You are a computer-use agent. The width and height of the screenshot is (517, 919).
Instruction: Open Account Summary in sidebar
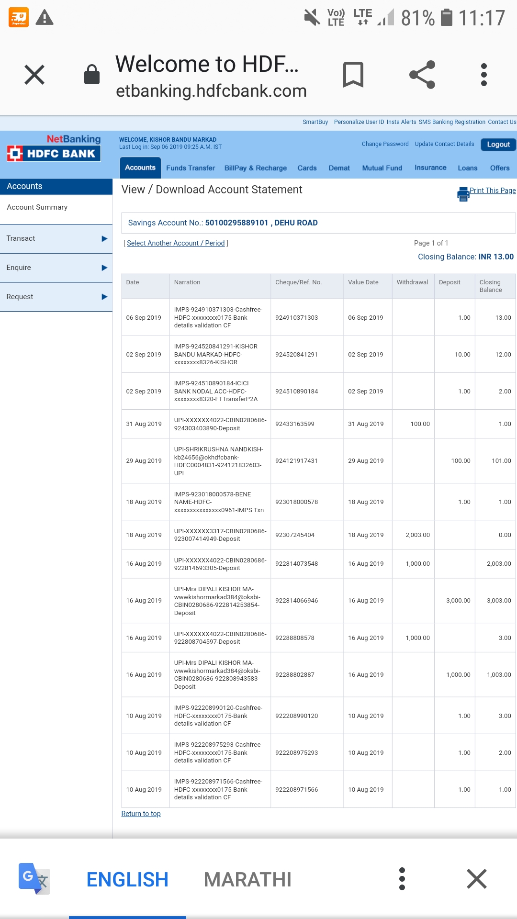(x=37, y=207)
